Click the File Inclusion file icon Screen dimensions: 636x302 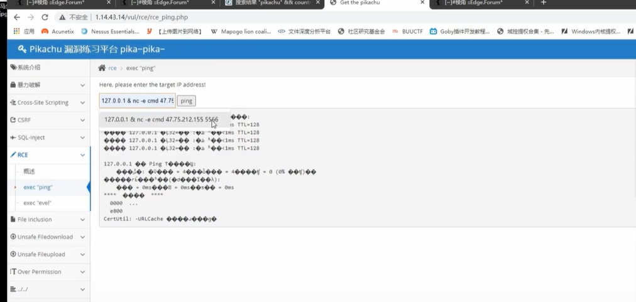(x=13, y=219)
